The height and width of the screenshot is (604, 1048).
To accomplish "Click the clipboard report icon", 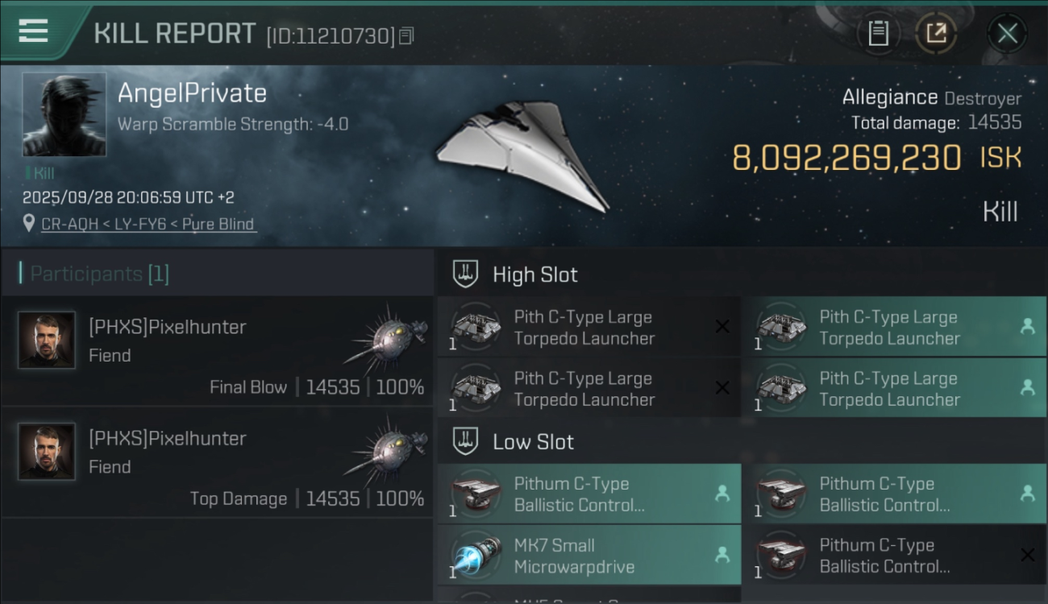I will pos(878,33).
